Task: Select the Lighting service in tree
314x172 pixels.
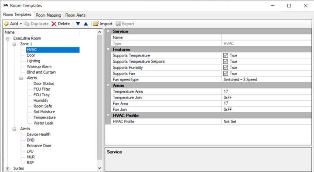Action: point(34,61)
